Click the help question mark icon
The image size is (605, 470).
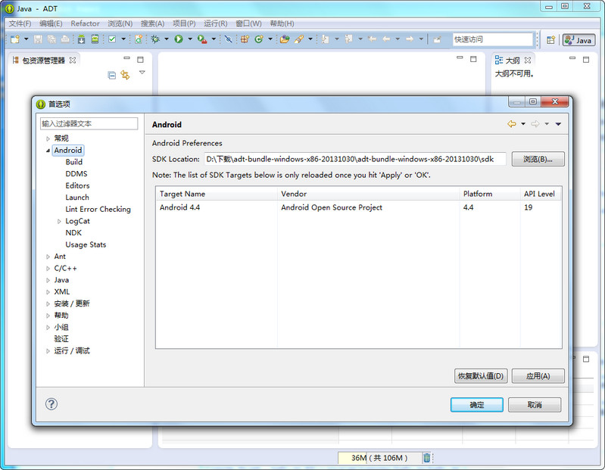click(51, 404)
